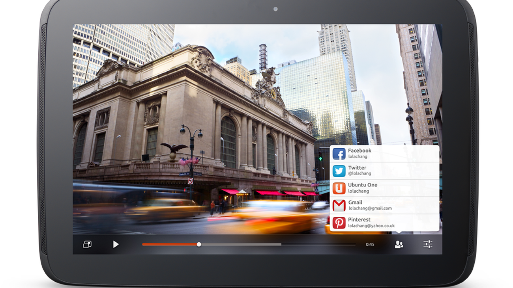
Task: Choose the @lolachang Twitter handle
Action: click(359, 174)
